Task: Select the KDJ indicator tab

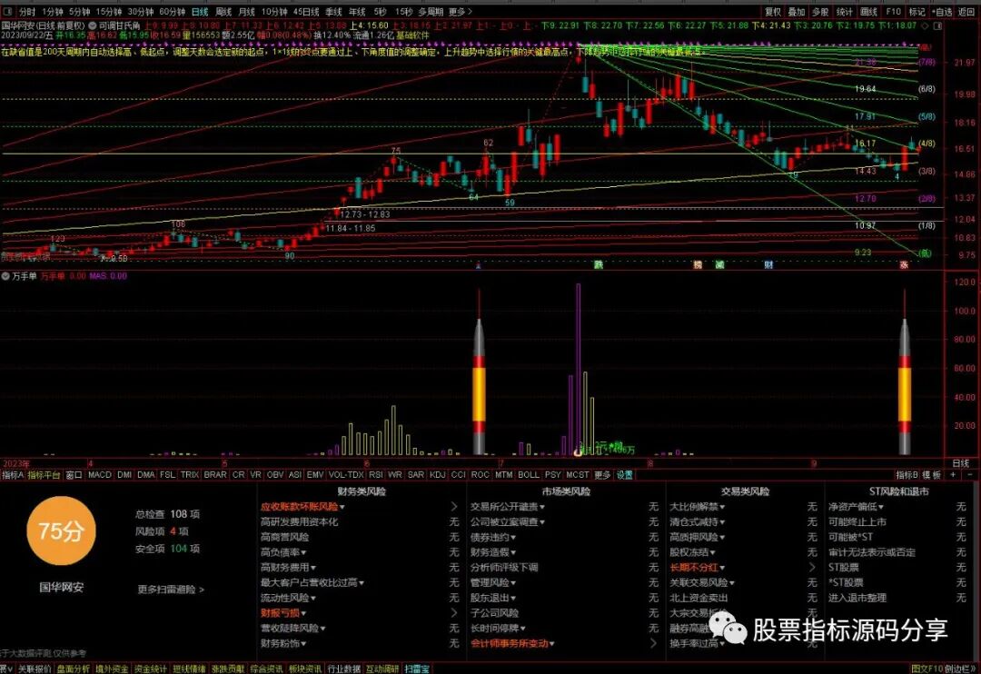Action: (x=437, y=475)
